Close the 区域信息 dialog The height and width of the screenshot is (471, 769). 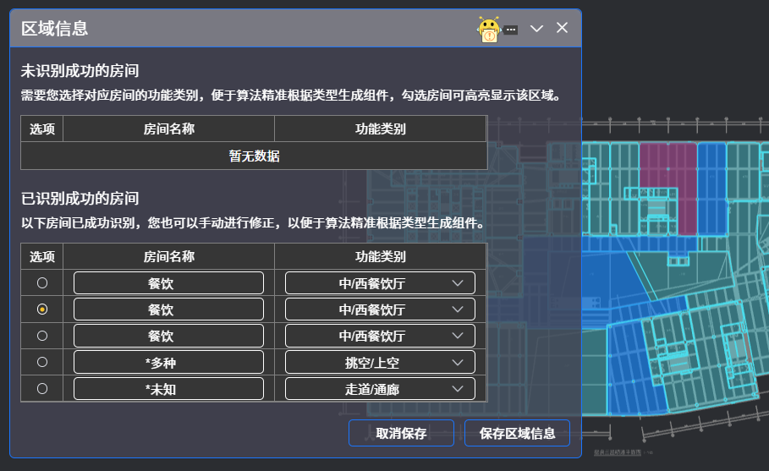(x=562, y=28)
